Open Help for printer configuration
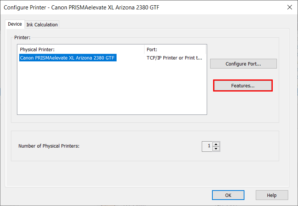 [x=272, y=195]
